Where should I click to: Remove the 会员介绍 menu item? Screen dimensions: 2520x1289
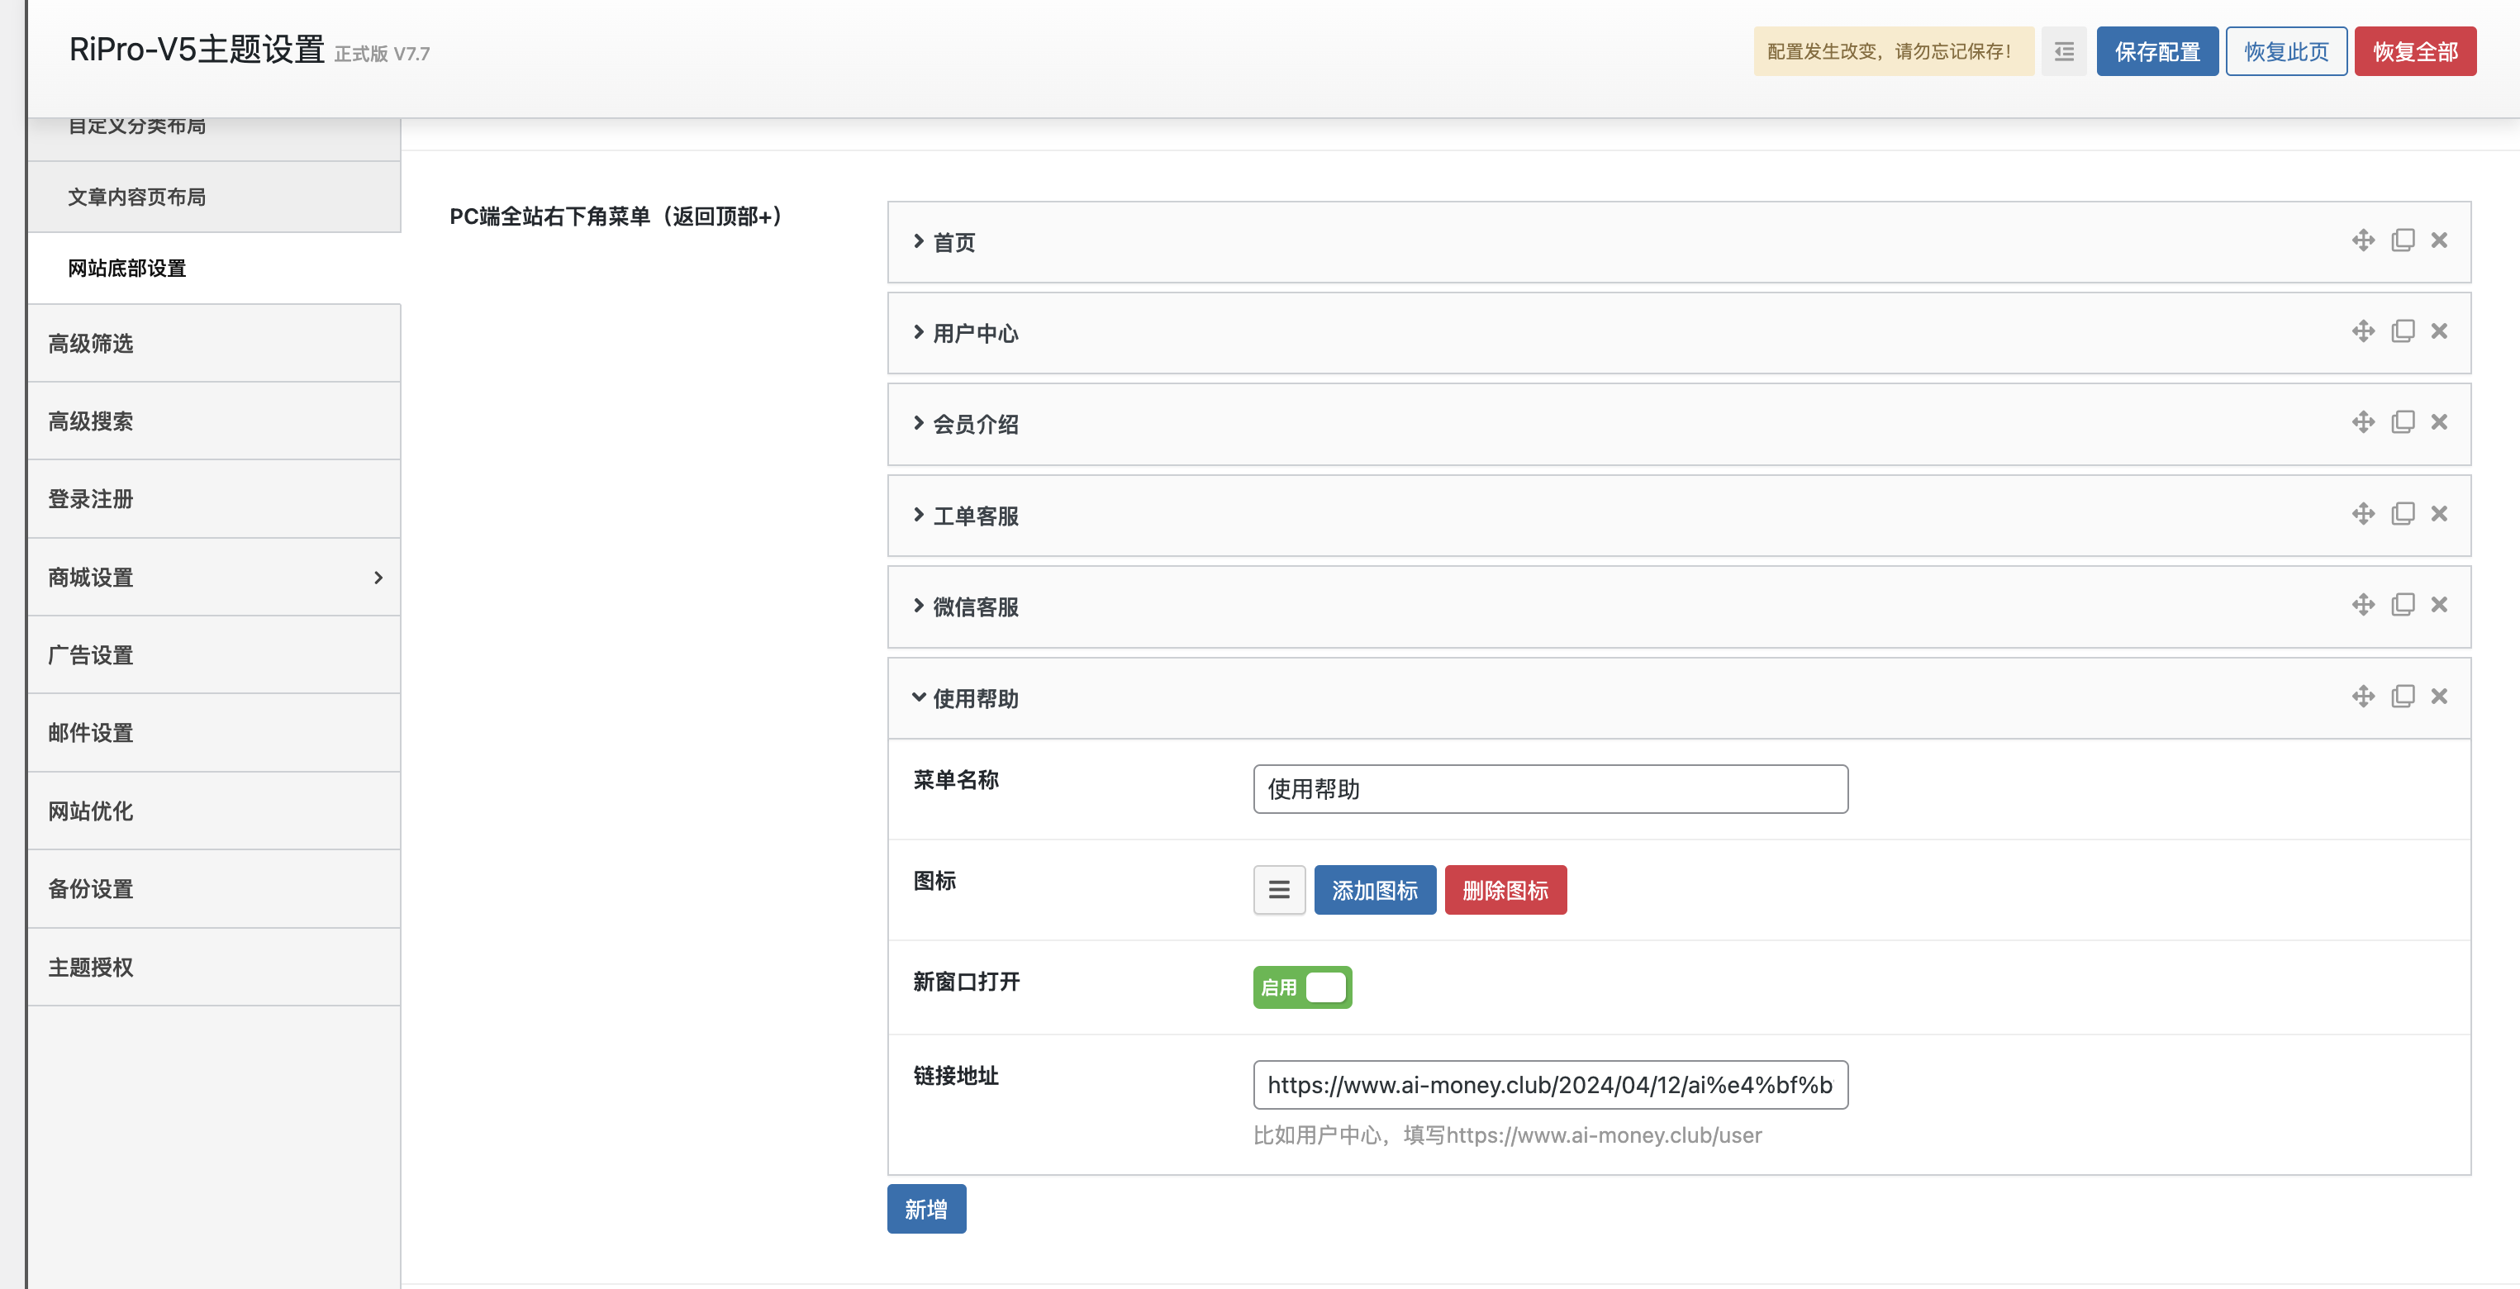[2439, 422]
